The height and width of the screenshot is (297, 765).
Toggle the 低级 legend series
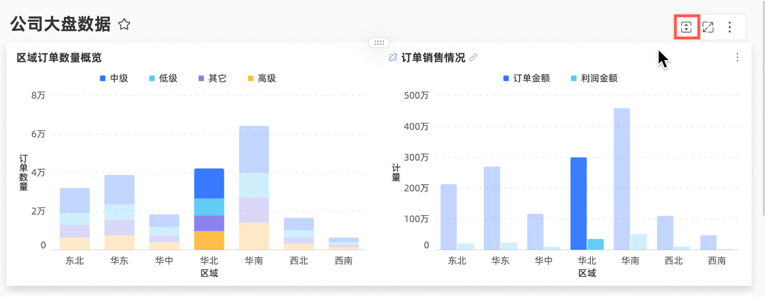[163, 78]
